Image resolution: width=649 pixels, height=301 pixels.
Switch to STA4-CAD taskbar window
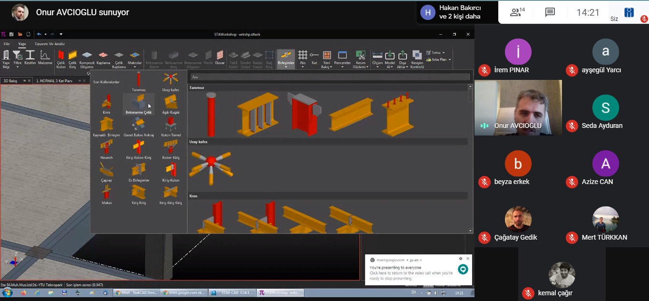coord(232,293)
